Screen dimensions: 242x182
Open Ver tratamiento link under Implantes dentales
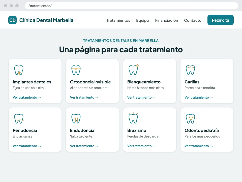[27, 97]
